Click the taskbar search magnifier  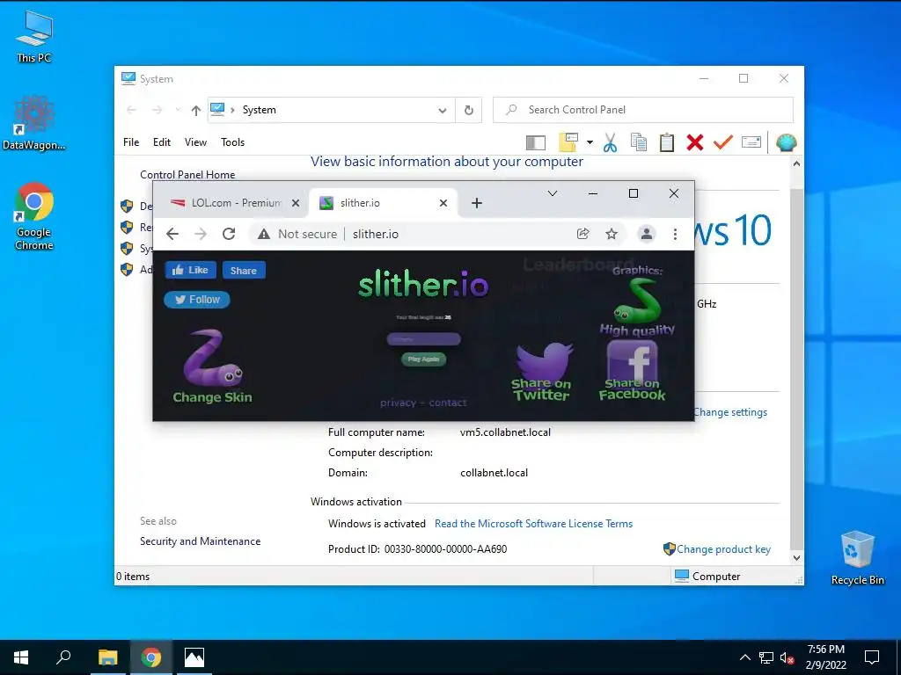click(x=63, y=657)
